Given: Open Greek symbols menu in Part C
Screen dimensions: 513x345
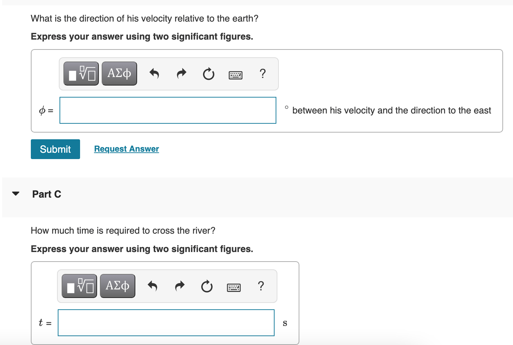Looking at the screenshot, I should [118, 286].
